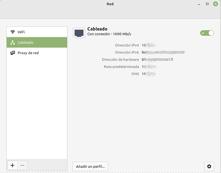The image size is (221, 173).
Task: Click the Cableado network tree icon
Action: tap(13, 42)
